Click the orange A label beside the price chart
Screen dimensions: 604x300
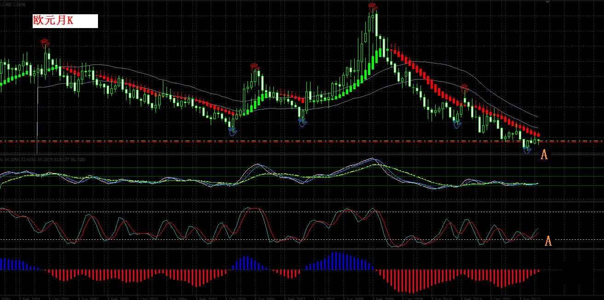click(544, 155)
